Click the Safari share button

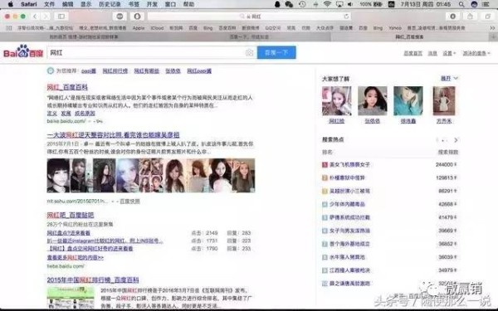[470, 17]
